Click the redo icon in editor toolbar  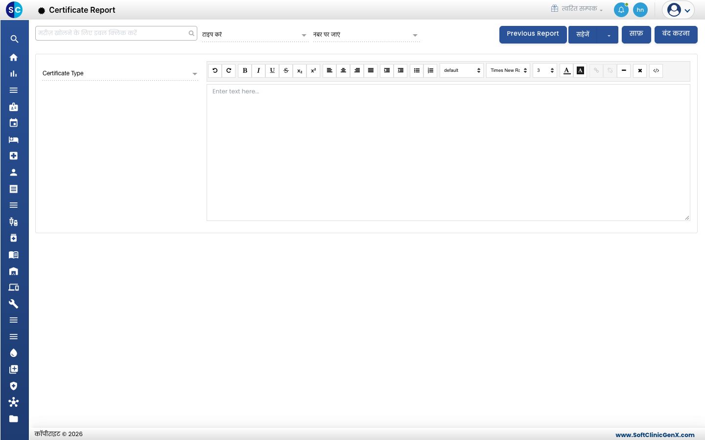coord(229,70)
